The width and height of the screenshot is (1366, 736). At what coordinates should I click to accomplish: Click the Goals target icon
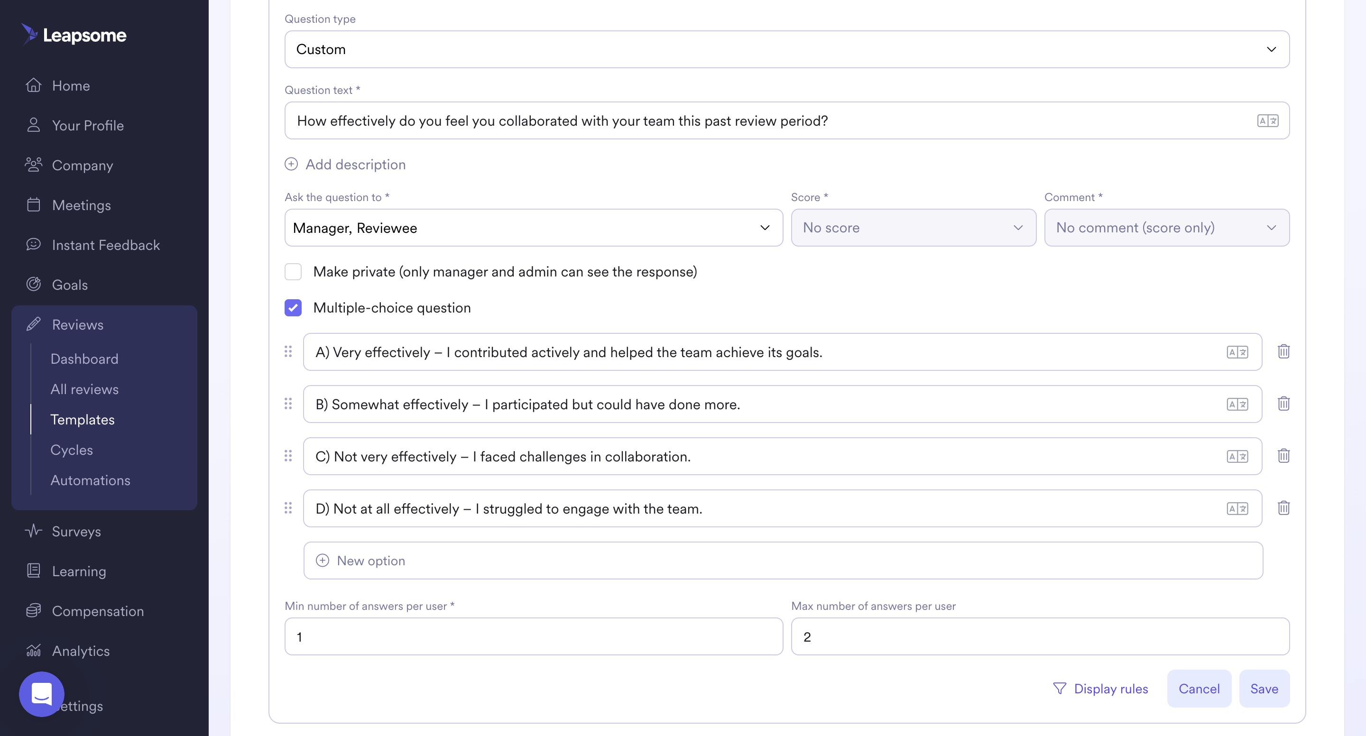click(x=33, y=284)
